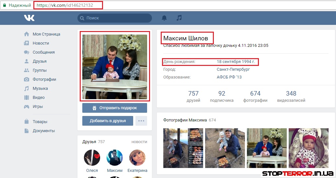Open Видео in sidebar
The image size is (336, 178).
point(39,98)
